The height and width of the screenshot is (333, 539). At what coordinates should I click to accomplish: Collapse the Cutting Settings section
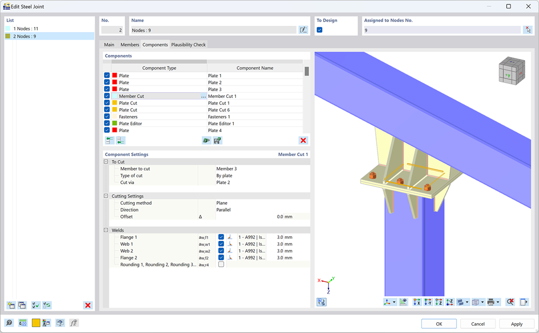pyautogui.click(x=106, y=196)
